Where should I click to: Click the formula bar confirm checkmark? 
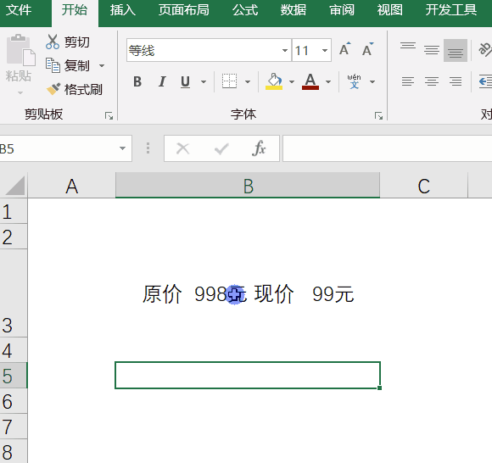point(221,148)
